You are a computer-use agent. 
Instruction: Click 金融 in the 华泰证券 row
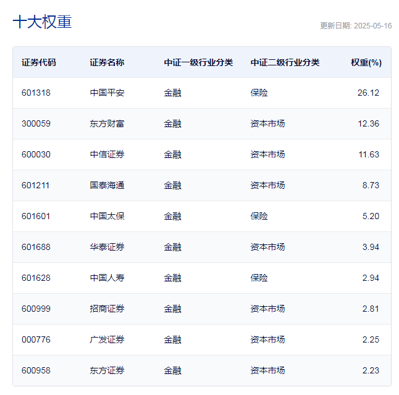(172, 247)
